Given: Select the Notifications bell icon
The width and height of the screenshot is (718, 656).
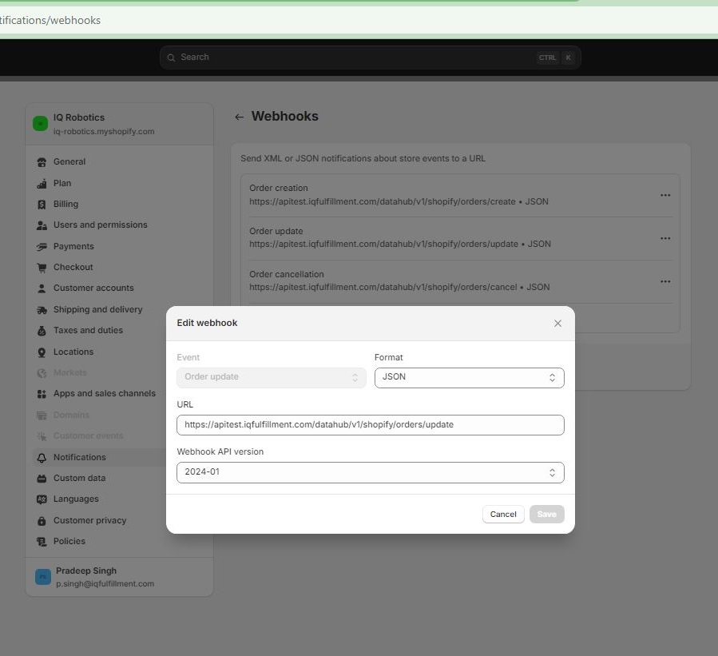Looking at the screenshot, I should 42,457.
